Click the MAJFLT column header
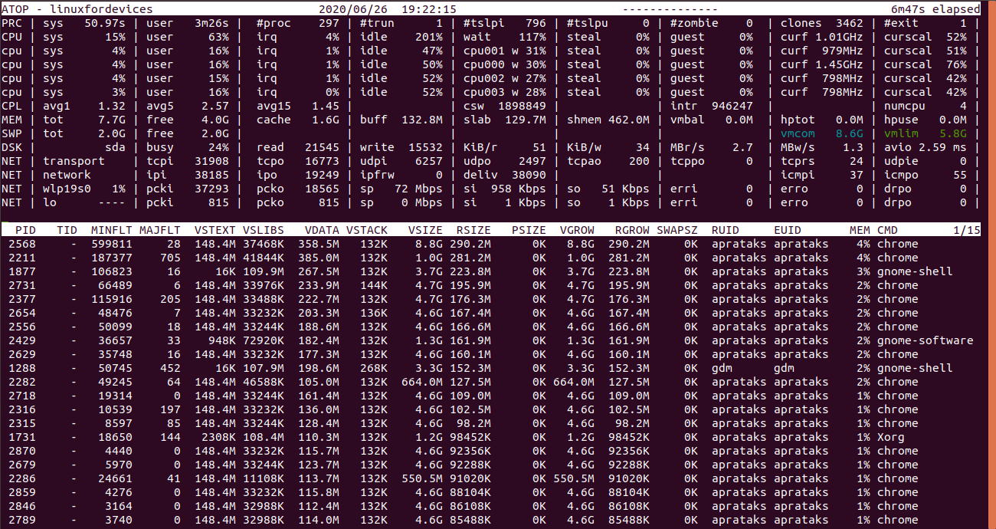 [160, 230]
